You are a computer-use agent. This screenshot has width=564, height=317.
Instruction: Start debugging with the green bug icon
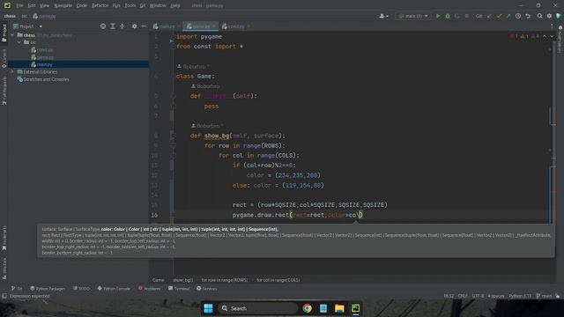[448, 16]
